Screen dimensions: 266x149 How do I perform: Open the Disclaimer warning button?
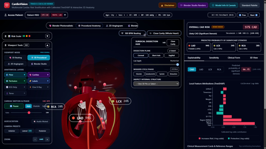[x=167, y=5]
